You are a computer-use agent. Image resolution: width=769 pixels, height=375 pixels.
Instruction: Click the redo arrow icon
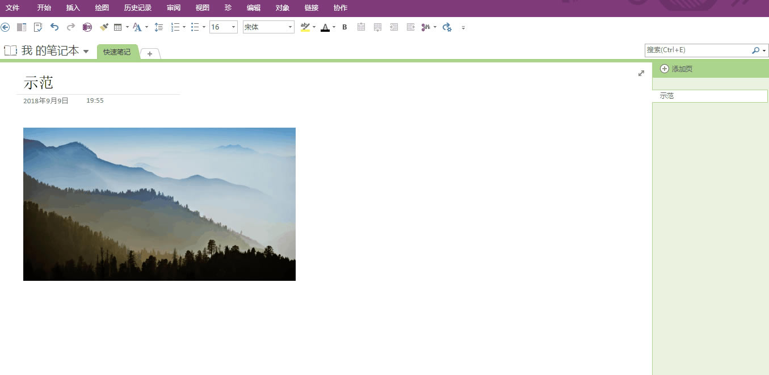[x=71, y=27]
